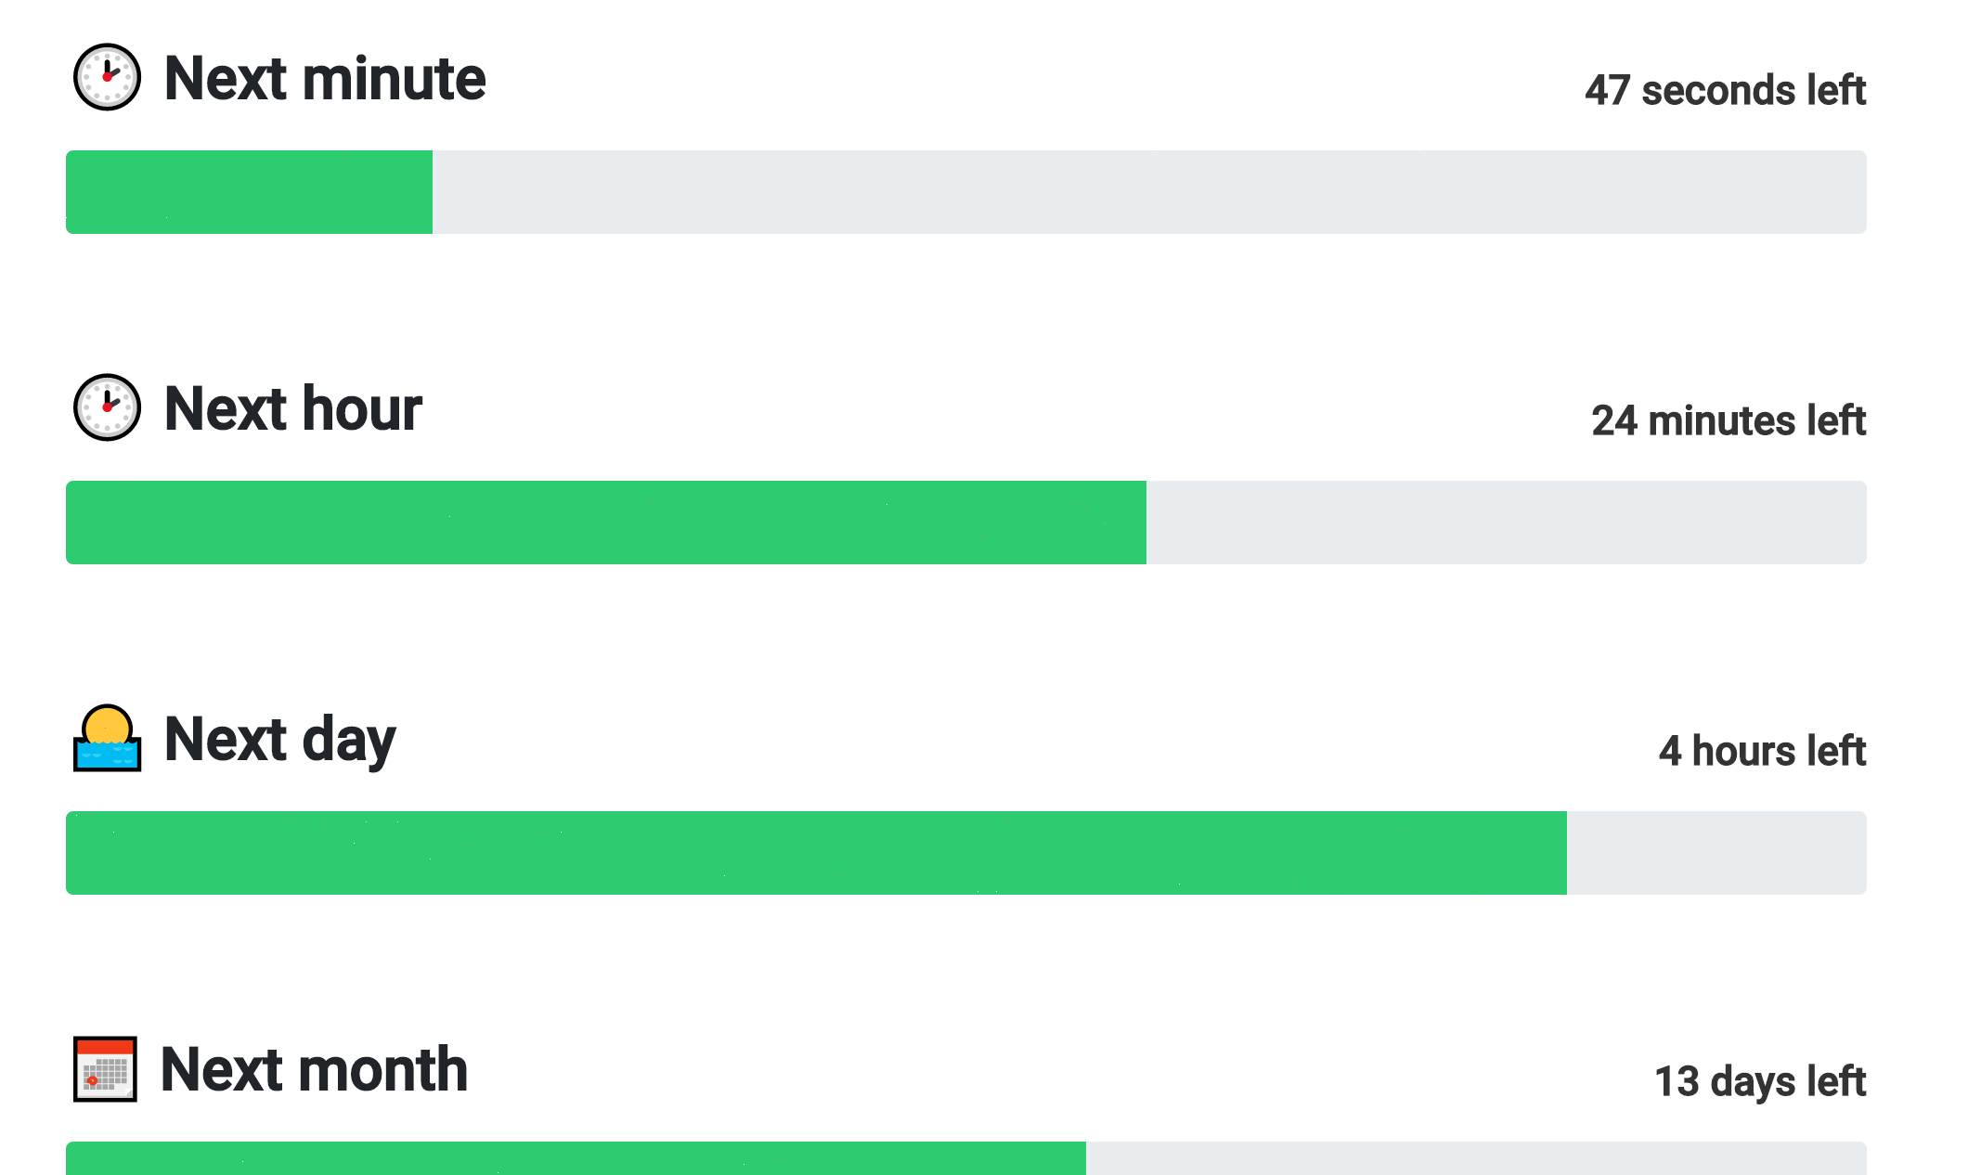1981x1175 pixels.
Task: Click green filled part of Next minute bar
Action: [x=249, y=192]
